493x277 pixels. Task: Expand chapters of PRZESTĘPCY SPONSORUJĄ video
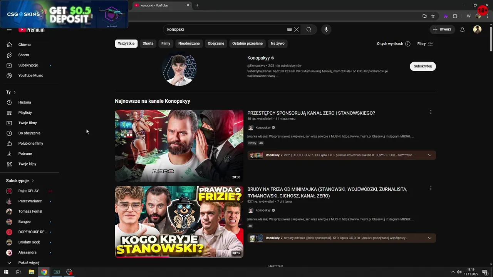pyautogui.click(x=429, y=155)
